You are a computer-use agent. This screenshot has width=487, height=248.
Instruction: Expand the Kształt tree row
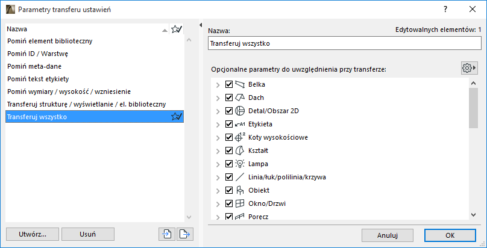click(x=218, y=150)
